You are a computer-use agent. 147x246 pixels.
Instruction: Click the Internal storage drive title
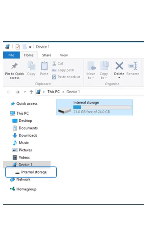click(86, 102)
